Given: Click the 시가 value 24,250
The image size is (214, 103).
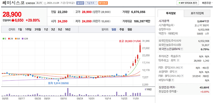Looking at the screenshot, I should (62, 21).
